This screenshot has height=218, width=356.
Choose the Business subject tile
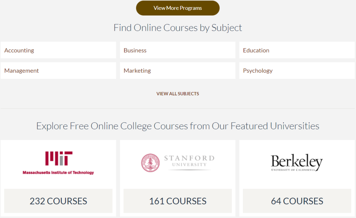click(x=178, y=50)
